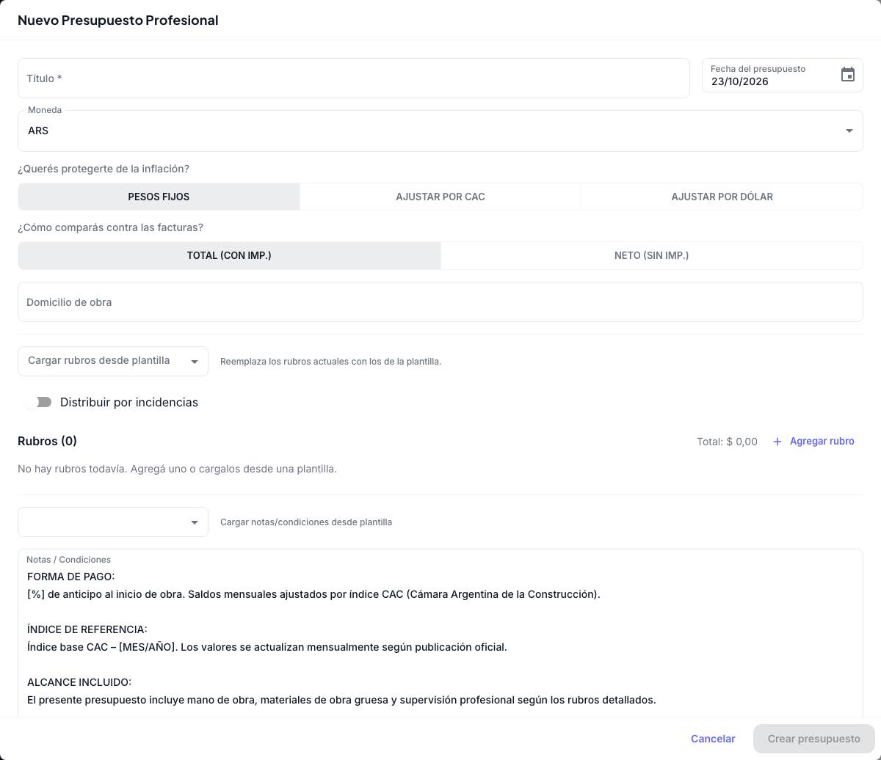Screen dimensions: 881x760
Task: Add a new rubro with Agregar rubro
Action: pos(813,442)
